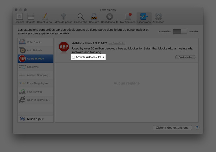Toggle the Désactivées/Activées extensions switch
The width and height of the screenshot is (216, 152).
click(x=180, y=31)
